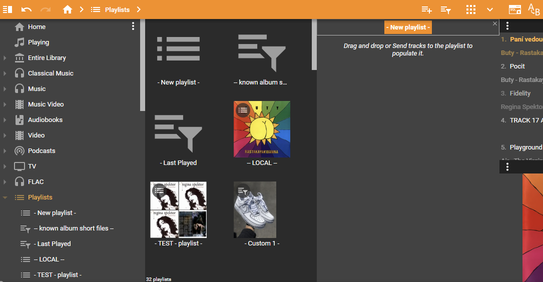The height and width of the screenshot is (282, 543).
Task: Click the add new playlist toolbar icon
Action: [426, 9]
